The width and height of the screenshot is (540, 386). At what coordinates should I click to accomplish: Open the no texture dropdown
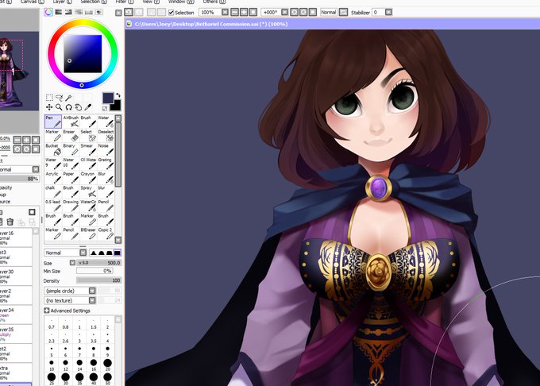(92, 300)
